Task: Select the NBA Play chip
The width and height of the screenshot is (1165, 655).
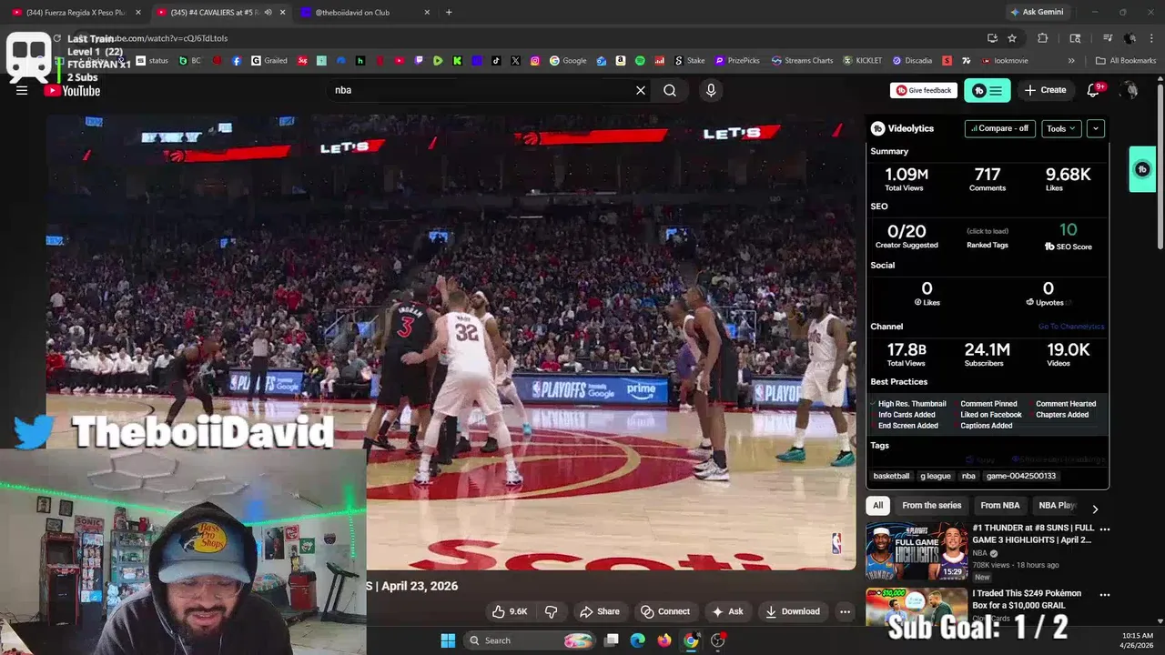Action: [x=1058, y=506]
